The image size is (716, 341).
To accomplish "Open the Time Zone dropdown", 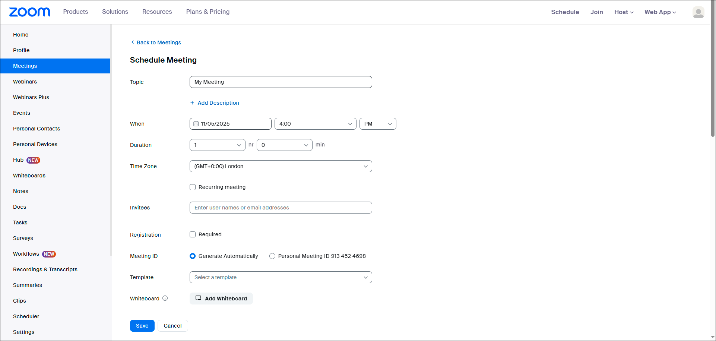I will [281, 166].
